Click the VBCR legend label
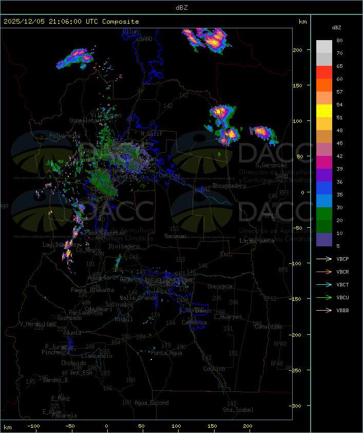Screen dimensions: 363x433 (x=342, y=272)
